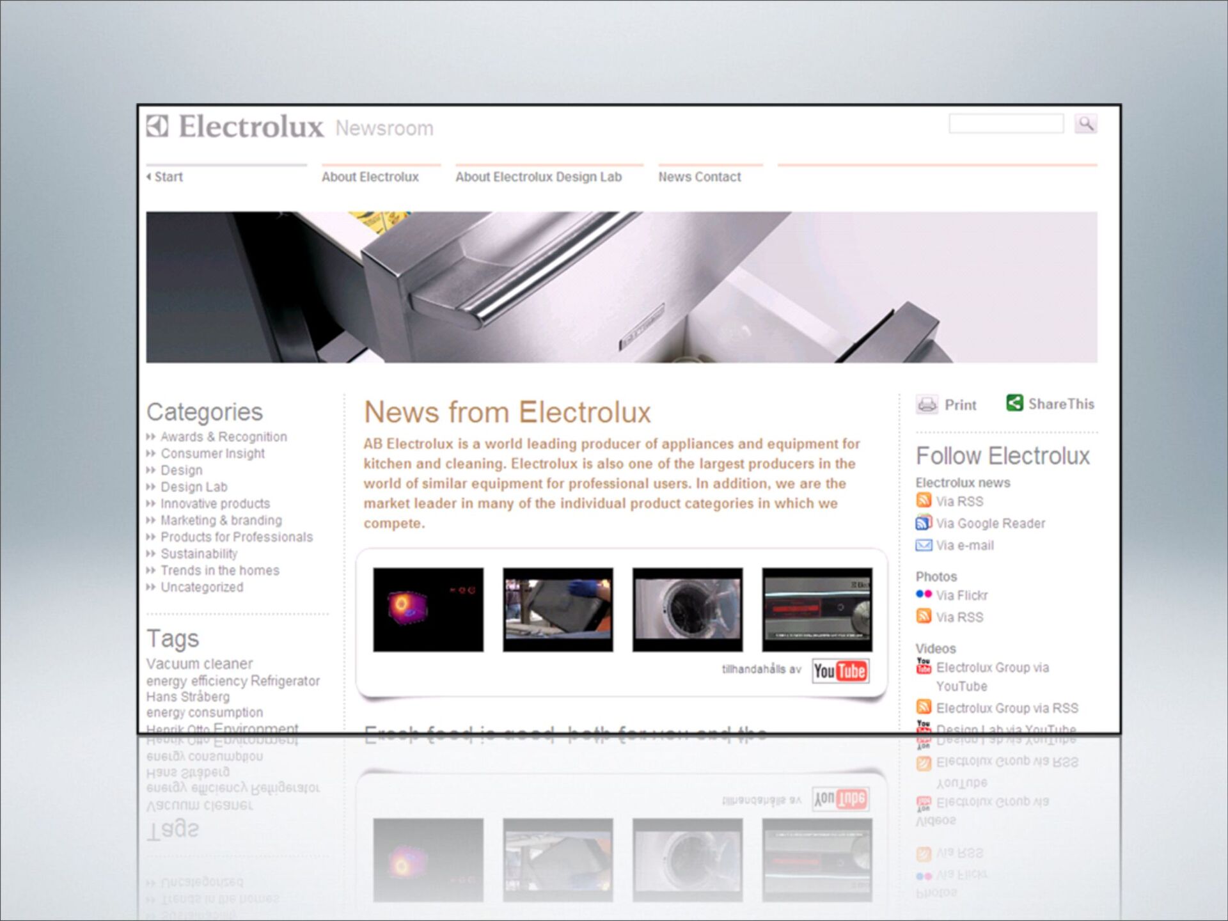The height and width of the screenshot is (921, 1228).
Task: Click the Vacuum cleaner tag
Action: click(200, 664)
